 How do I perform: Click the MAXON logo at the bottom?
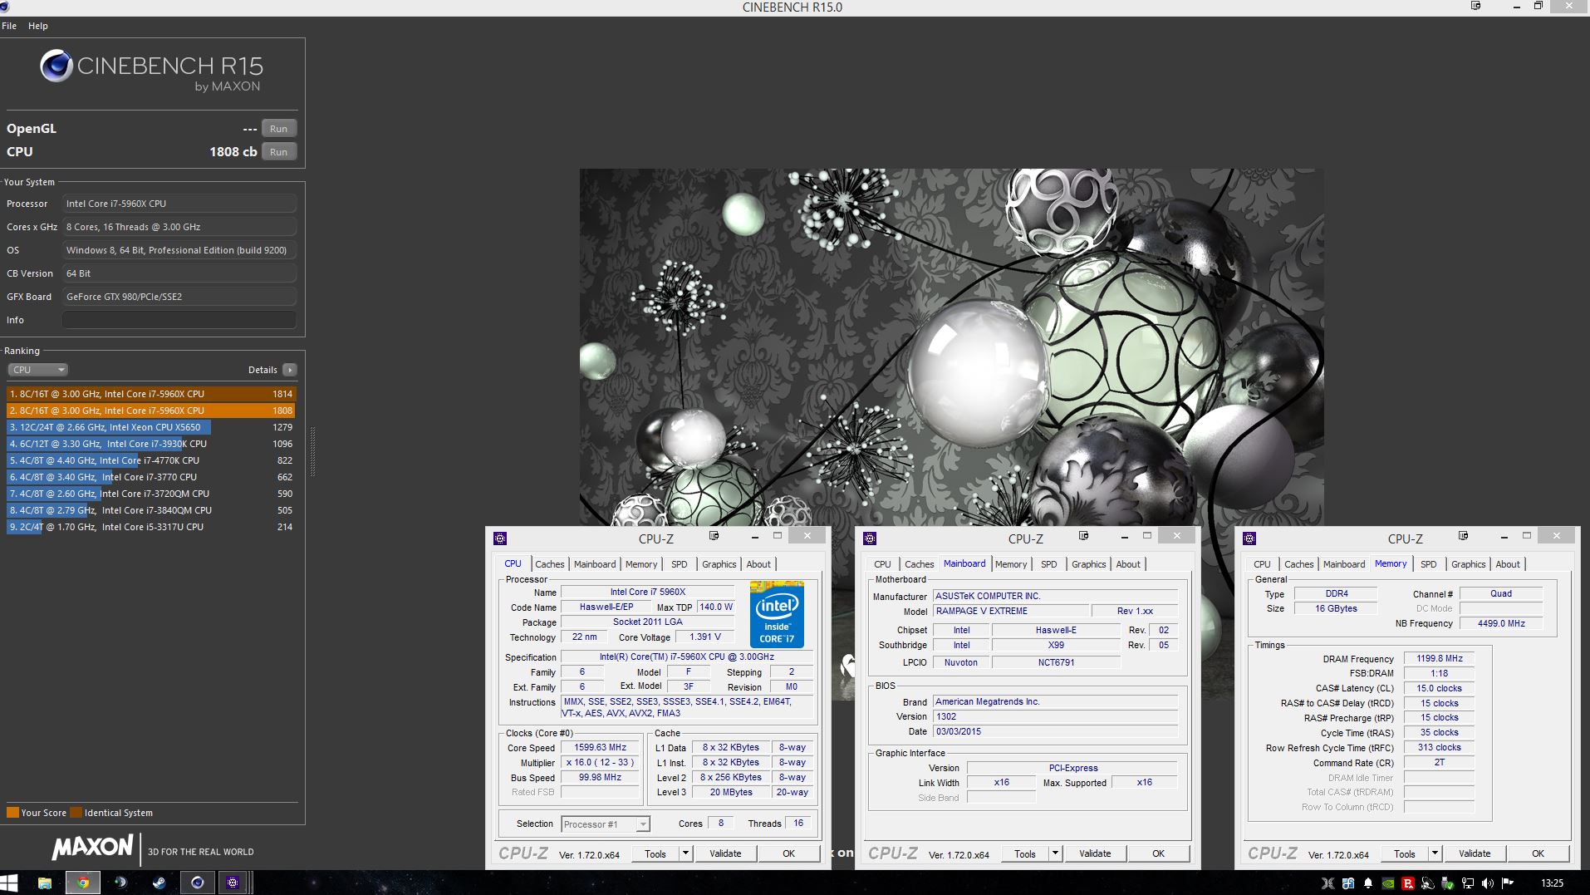coord(92,848)
